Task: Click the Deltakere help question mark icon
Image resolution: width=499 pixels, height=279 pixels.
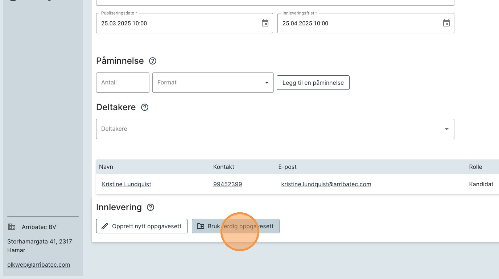Action: pos(145,107)
